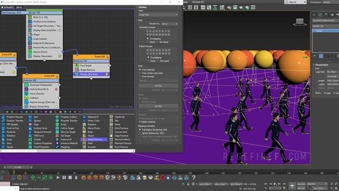Click the lower No Map button
This screenshot has height=191, width=339.
[158, 106]
